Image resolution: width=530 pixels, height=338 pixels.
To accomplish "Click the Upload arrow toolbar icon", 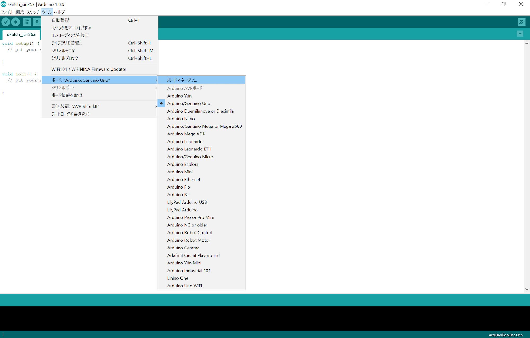I will 16,22.
